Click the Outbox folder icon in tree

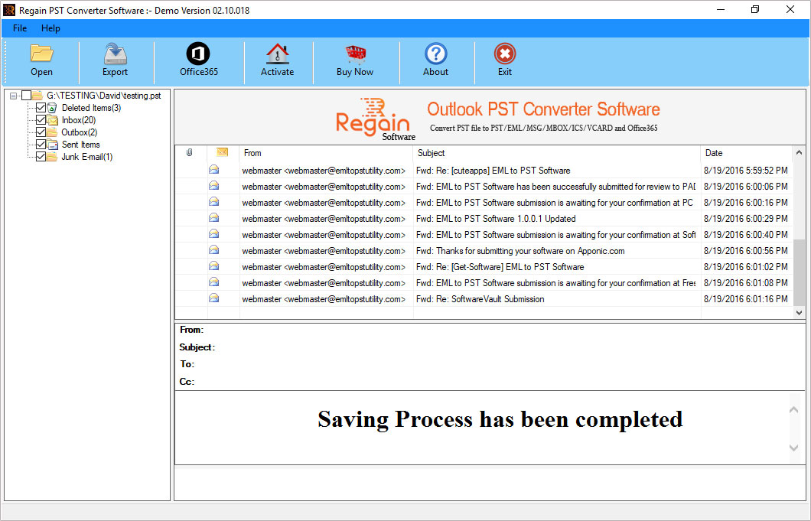(52, 132)
